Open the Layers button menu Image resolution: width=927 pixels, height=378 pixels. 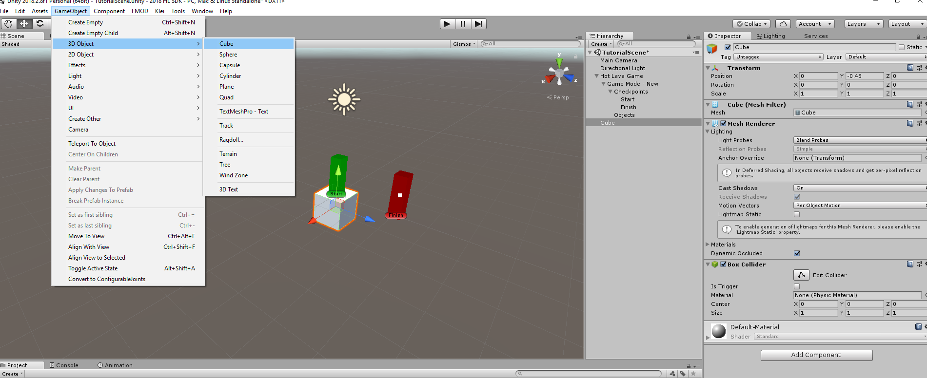pos(864,24)
